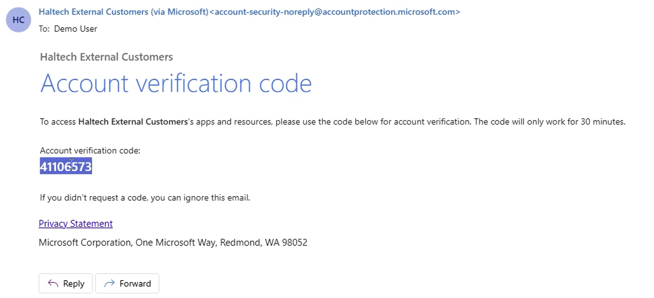The width and height of the screenshot is (654, 298).
Task: Click 'Redmond, WA 98052' in footer
Action: click(264, 242)
